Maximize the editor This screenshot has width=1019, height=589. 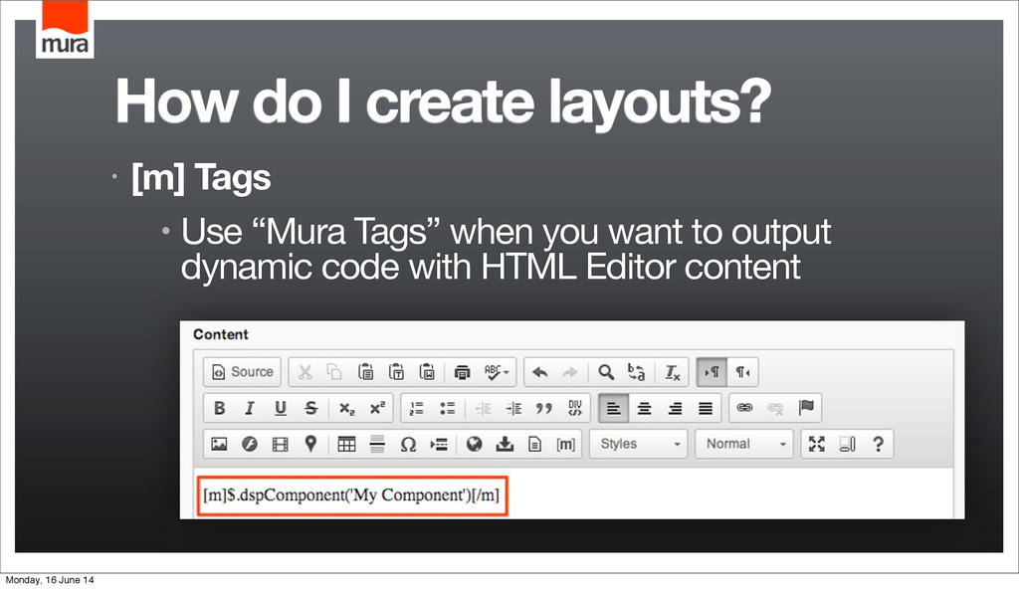click(x=816, y=444)
